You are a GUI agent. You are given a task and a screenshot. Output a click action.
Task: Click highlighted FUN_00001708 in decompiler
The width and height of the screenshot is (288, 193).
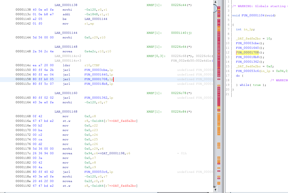coord(247,52)
